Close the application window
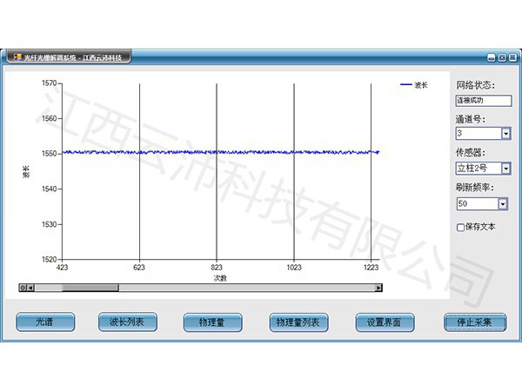 511,57
